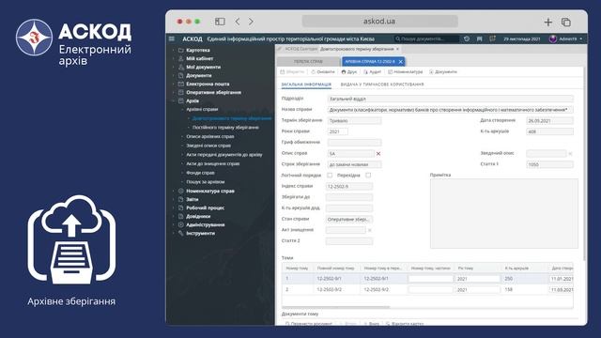This screenshot has width=601, height=338.
Task: Click the history clock icon in header
Action: coord(467,38)
